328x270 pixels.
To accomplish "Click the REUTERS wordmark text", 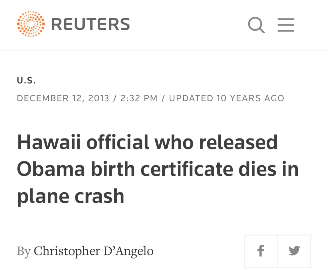I will click(91, 24).
